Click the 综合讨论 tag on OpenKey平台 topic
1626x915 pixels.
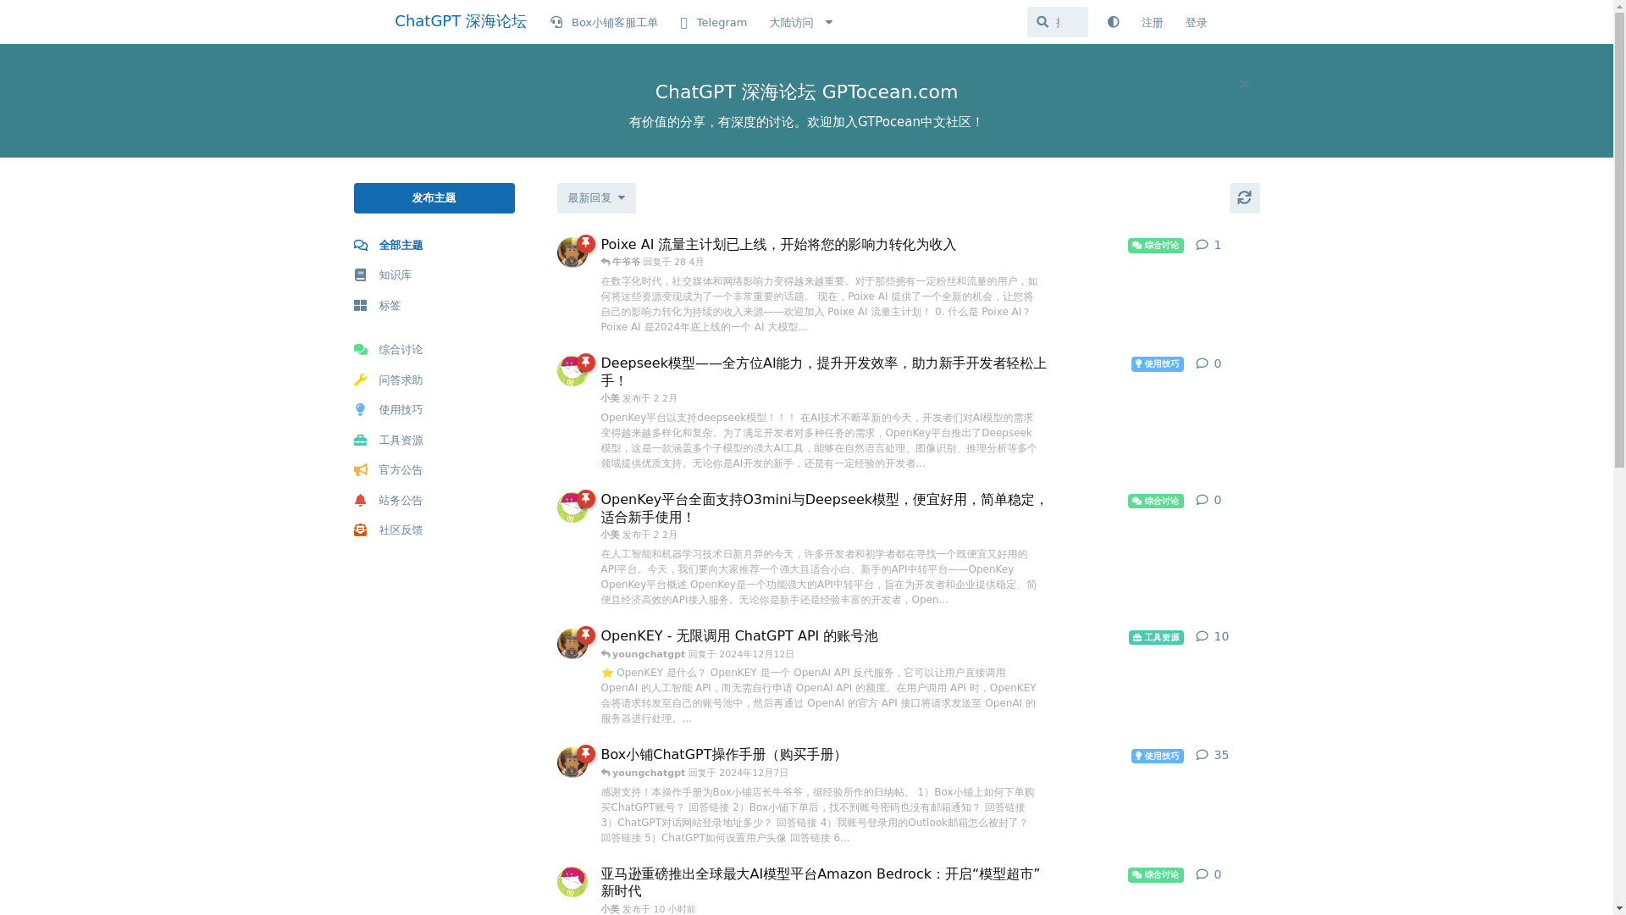pos(1155,502)
